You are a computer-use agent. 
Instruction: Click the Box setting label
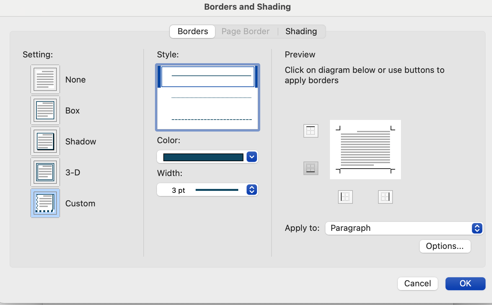point(73,111)
